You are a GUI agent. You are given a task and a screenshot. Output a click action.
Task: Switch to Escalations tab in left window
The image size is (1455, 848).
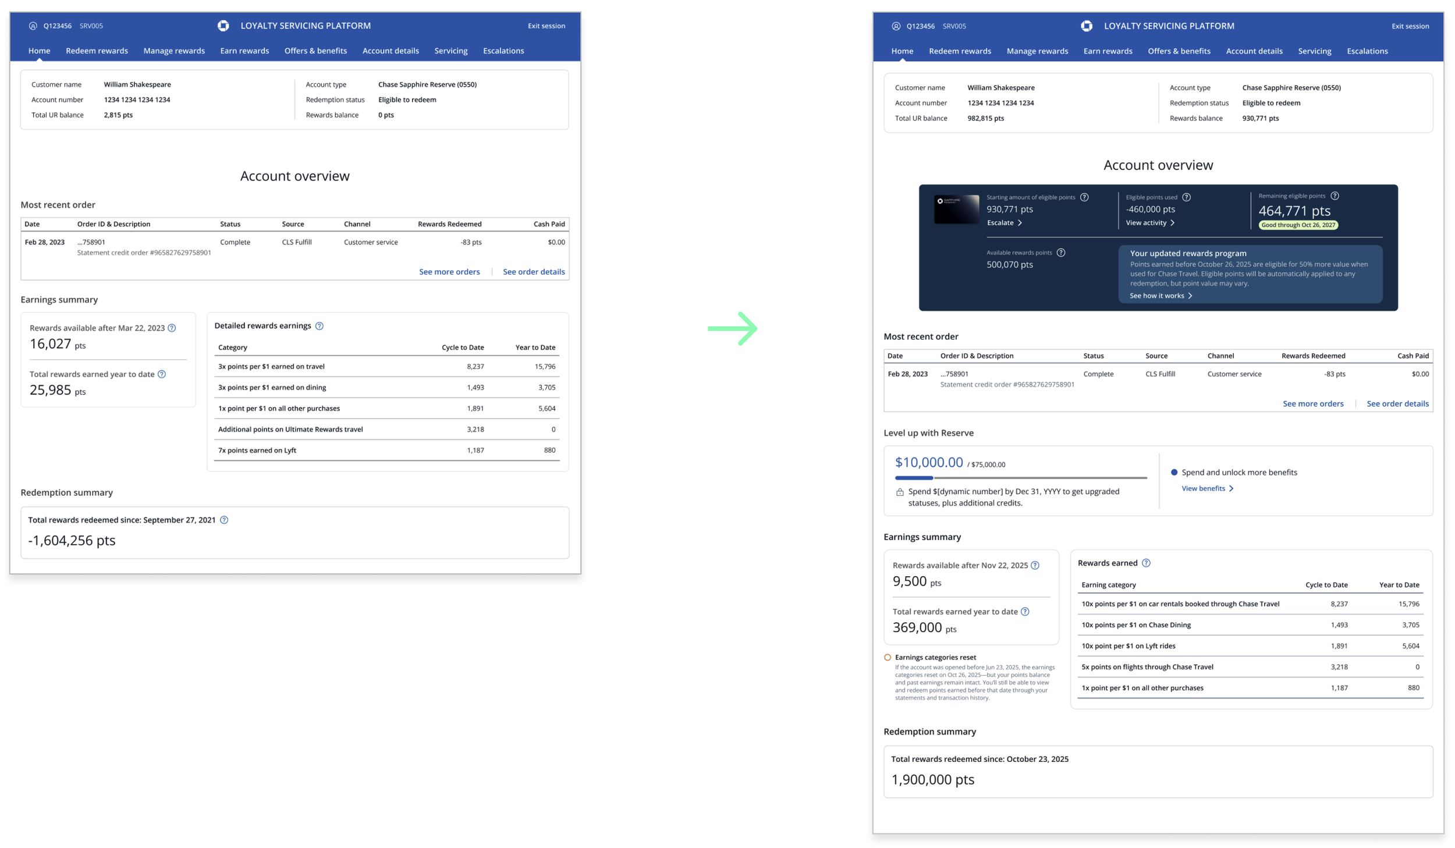pyautogui.click(x=503, y=51)
